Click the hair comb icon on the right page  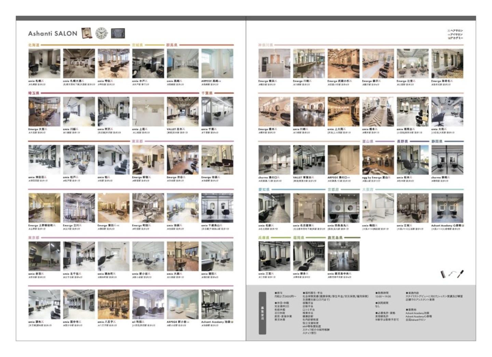[443, 274]
